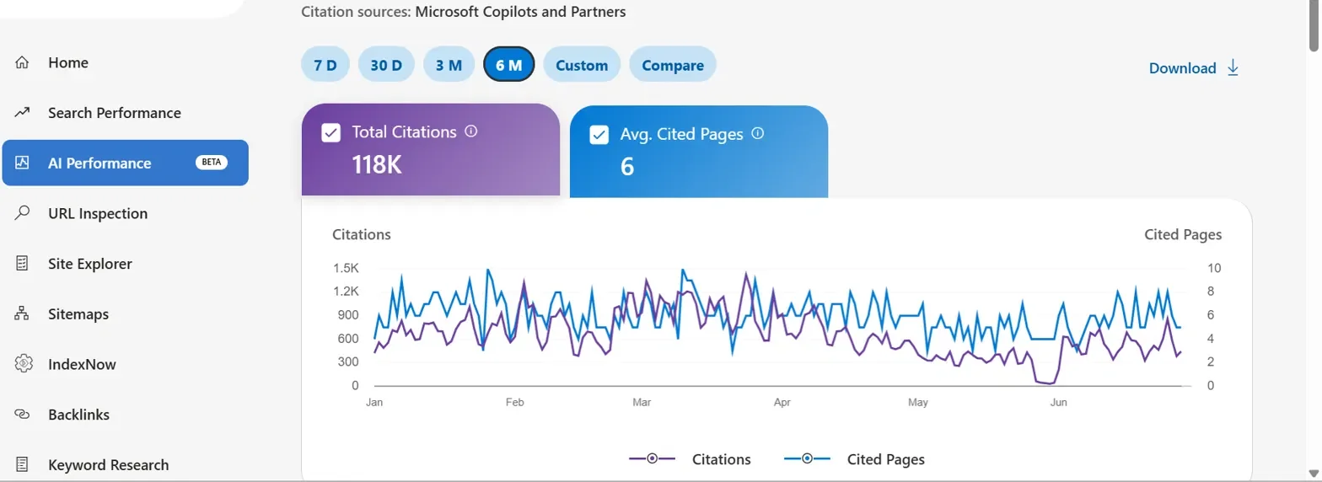Viewport: 1322px width, 482px height.
Task: Open info icon beside Total Citations
Action: [x=471, y=131]
